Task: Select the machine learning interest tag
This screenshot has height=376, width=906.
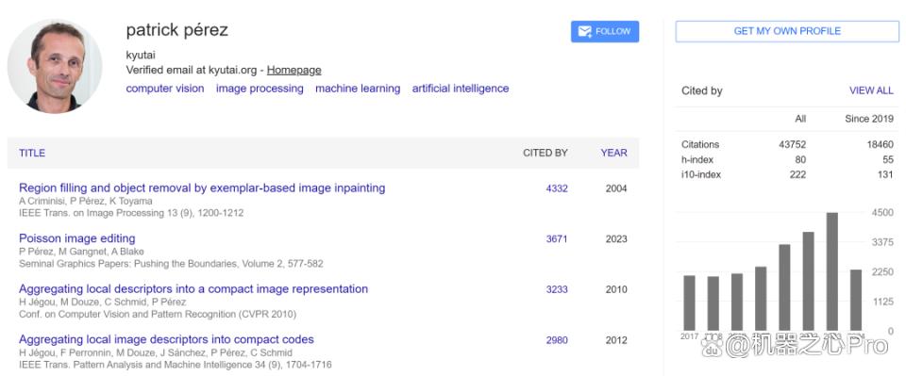Action: [x=358, y=89]
